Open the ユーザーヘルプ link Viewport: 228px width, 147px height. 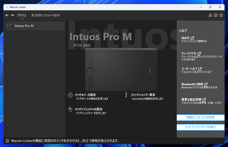(189, 69)
